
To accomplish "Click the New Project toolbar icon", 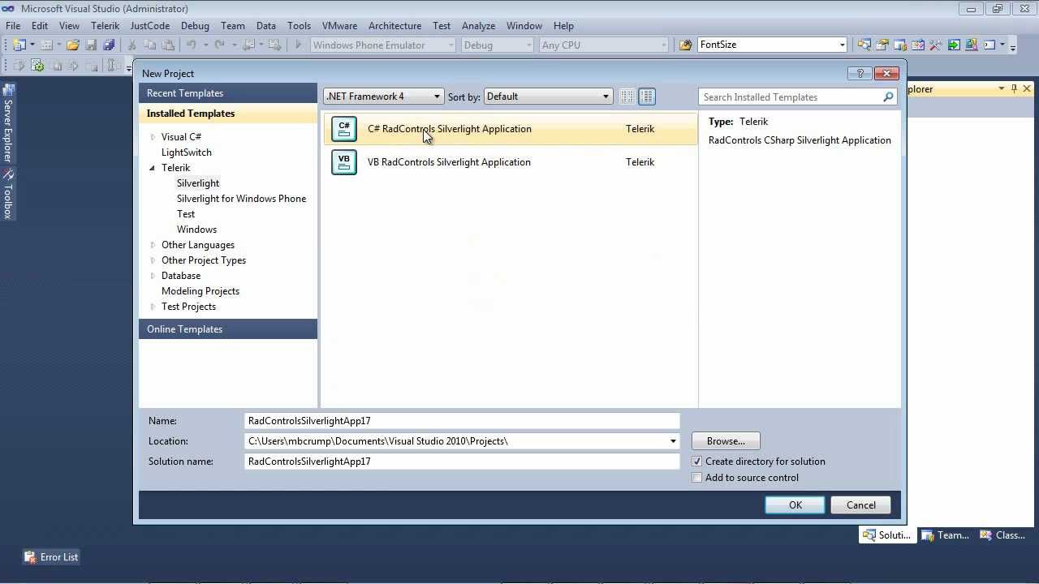I will pos(19,45).
